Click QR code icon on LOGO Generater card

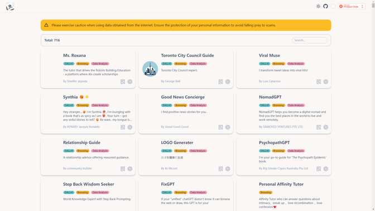[x=220, y=169]
